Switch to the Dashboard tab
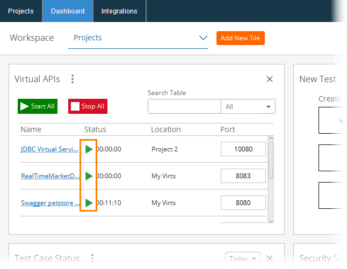 pos(68,11)
